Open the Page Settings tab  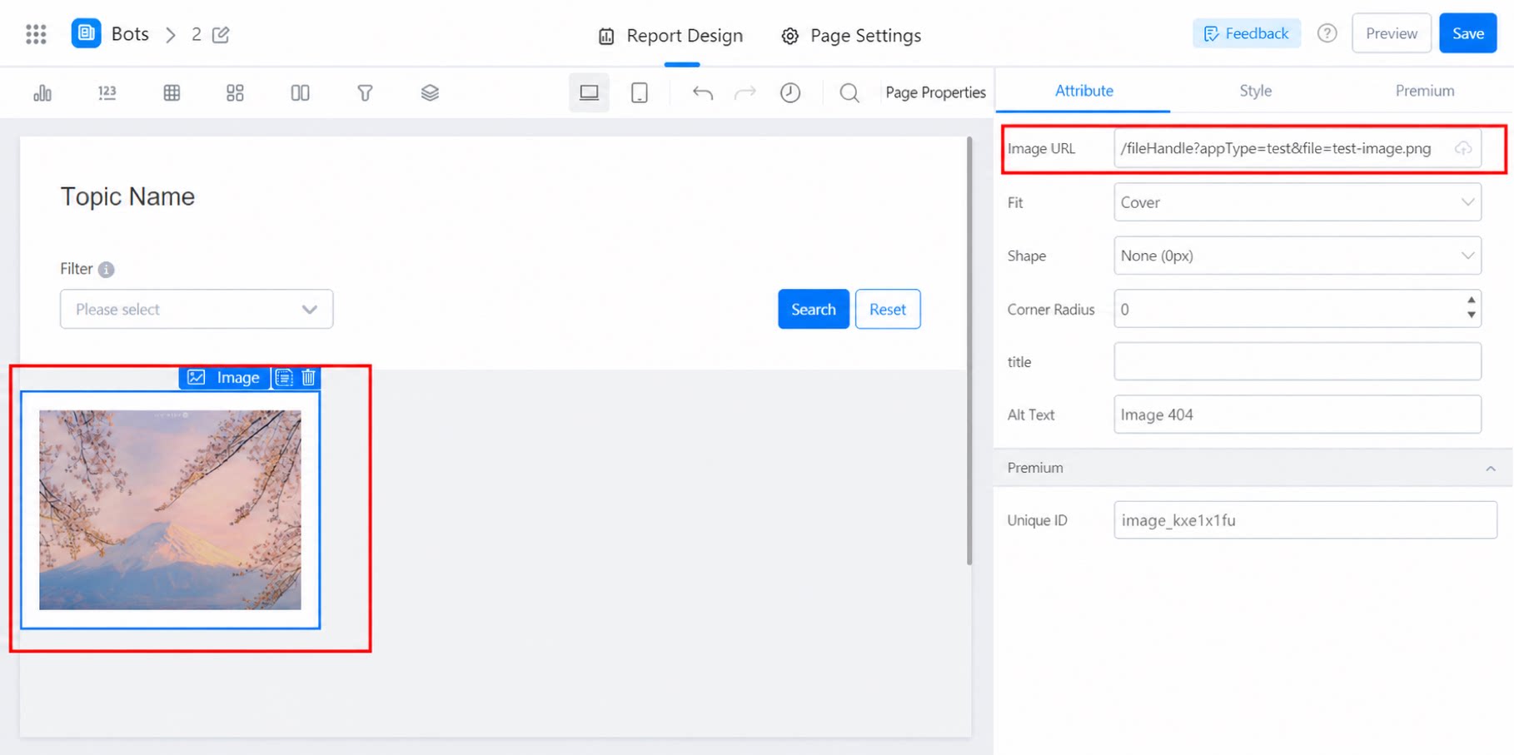tap(851, 36)
